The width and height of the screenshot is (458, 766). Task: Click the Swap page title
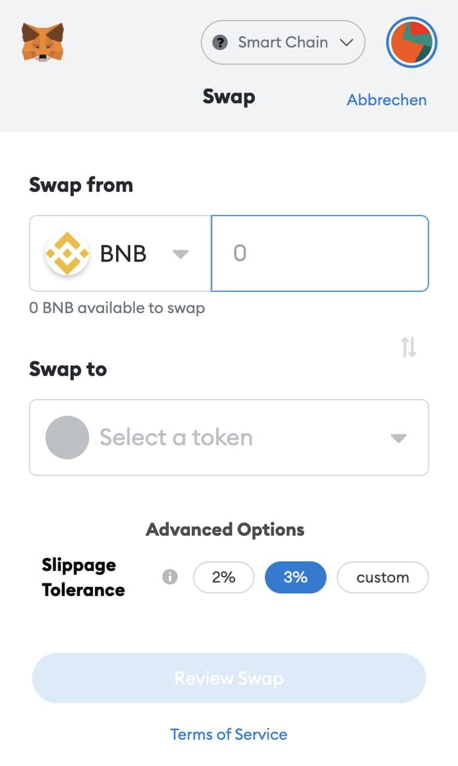(229, 96)
